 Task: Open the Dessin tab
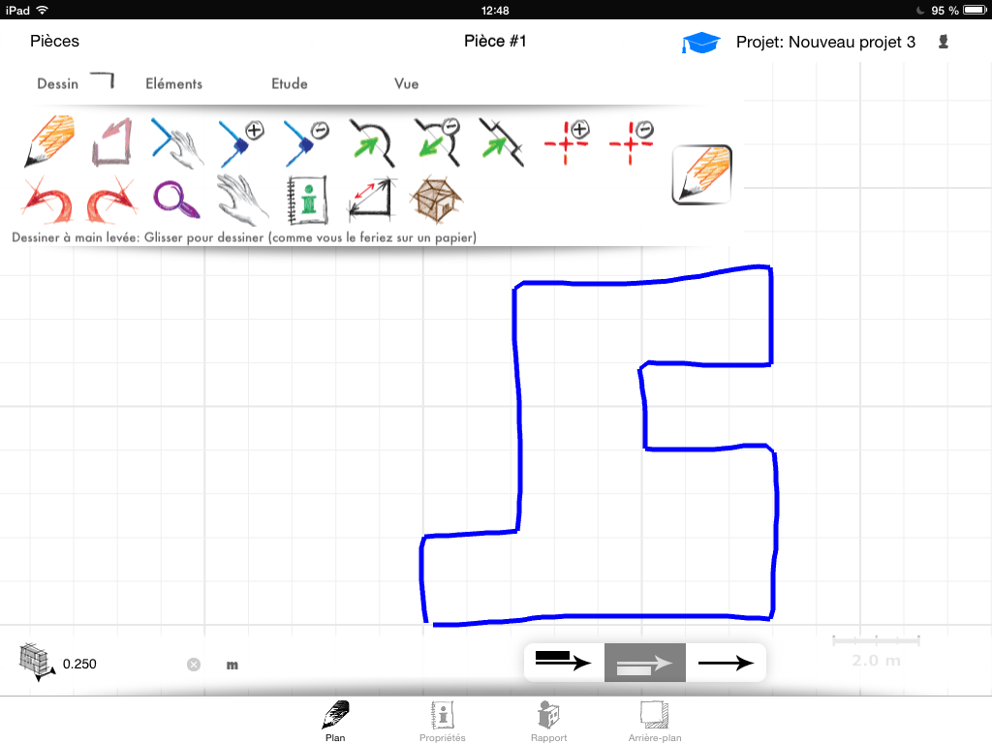click(57, 83)
